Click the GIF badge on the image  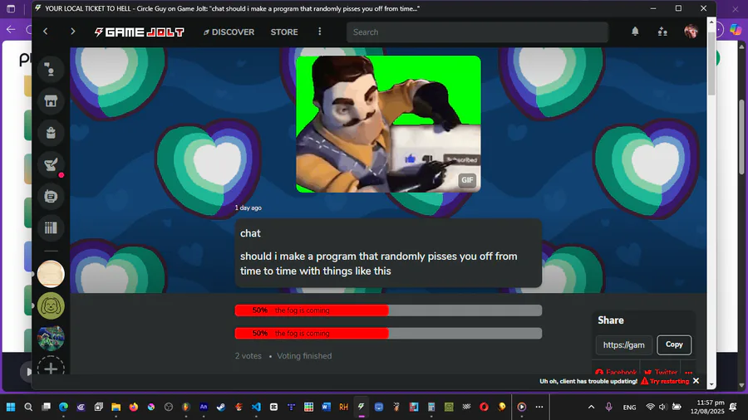(x=467, y=180)
